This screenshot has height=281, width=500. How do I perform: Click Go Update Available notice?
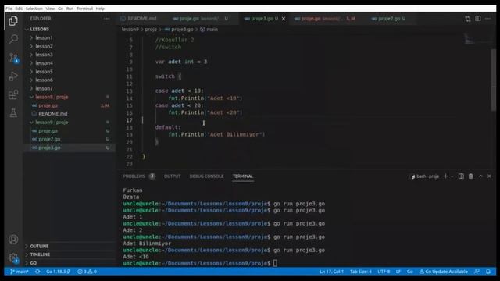point(443,272)
